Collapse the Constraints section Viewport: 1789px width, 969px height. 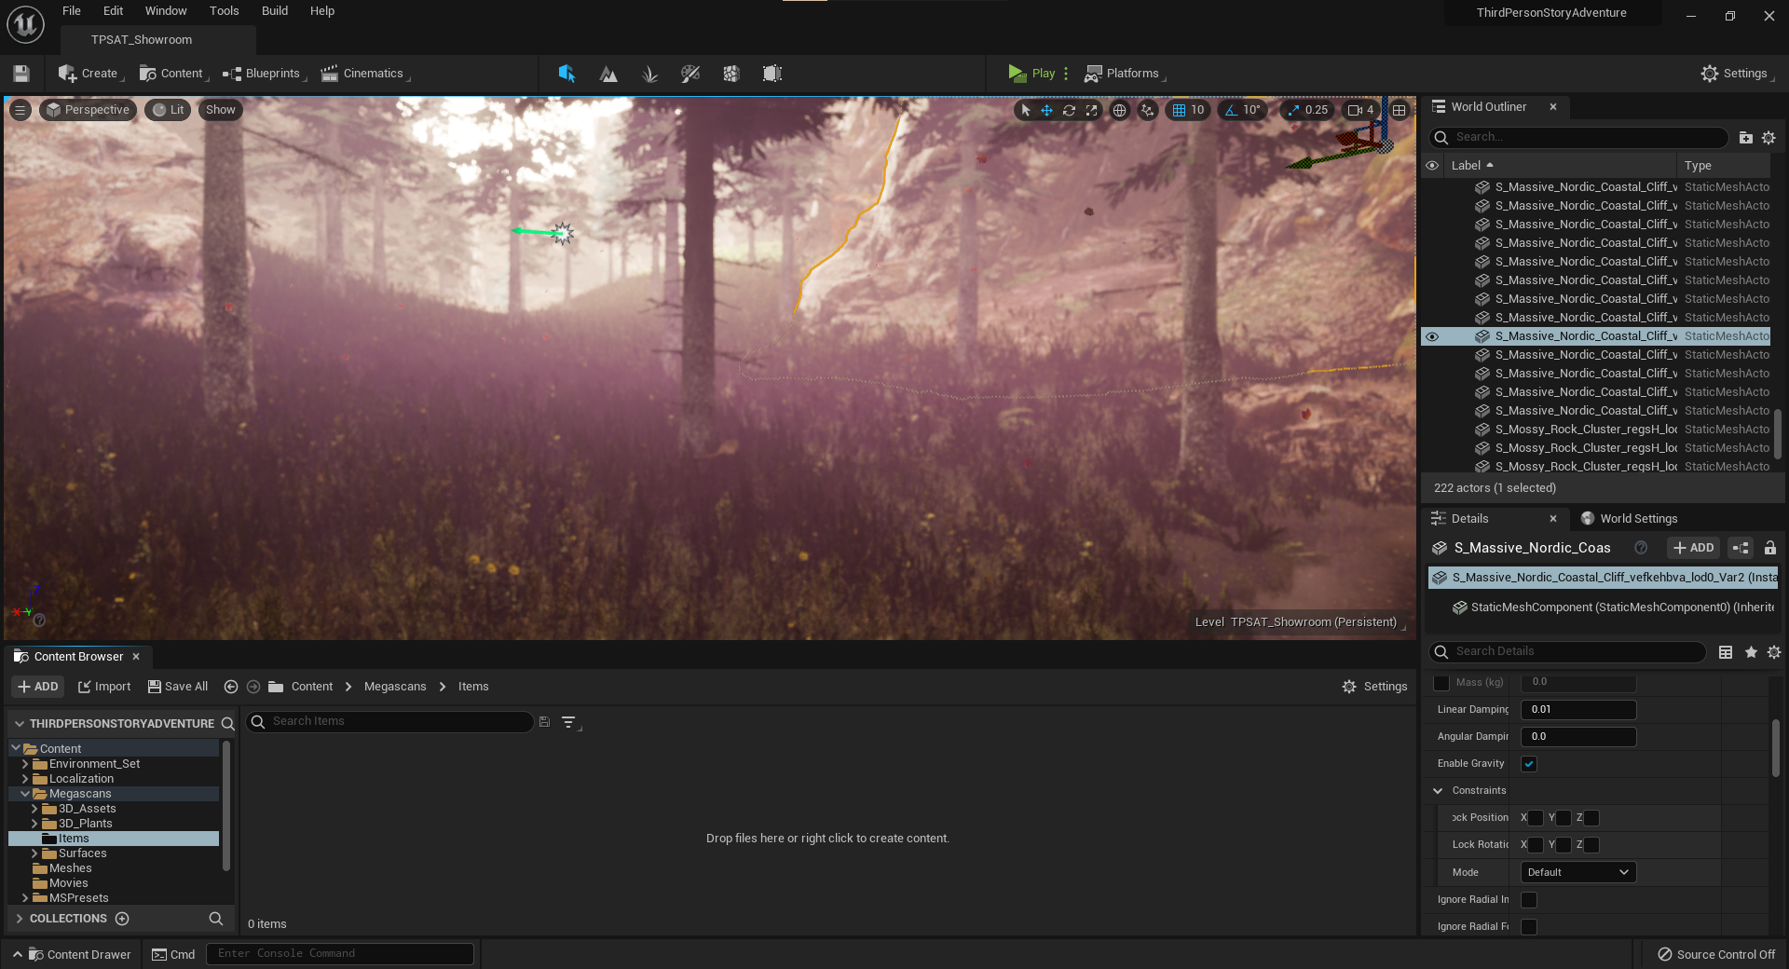pyautogui.click(x=1438, y=791)
